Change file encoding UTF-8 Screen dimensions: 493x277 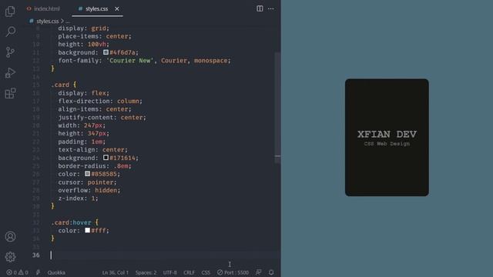coord(169,272)
